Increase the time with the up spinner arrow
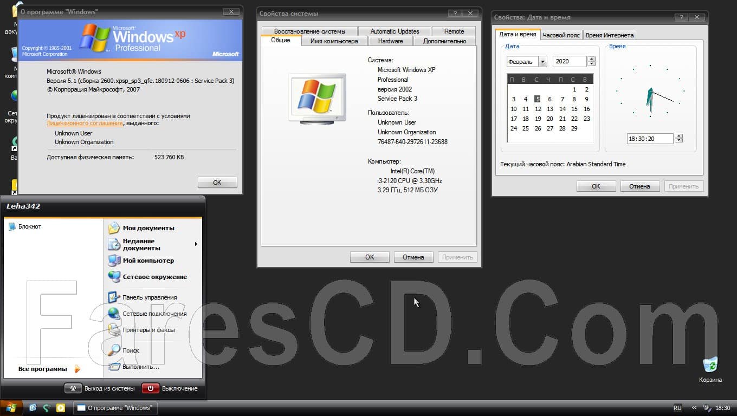Image resolution: width=737 pixels, height=416 pixels. tap(678, 136)
